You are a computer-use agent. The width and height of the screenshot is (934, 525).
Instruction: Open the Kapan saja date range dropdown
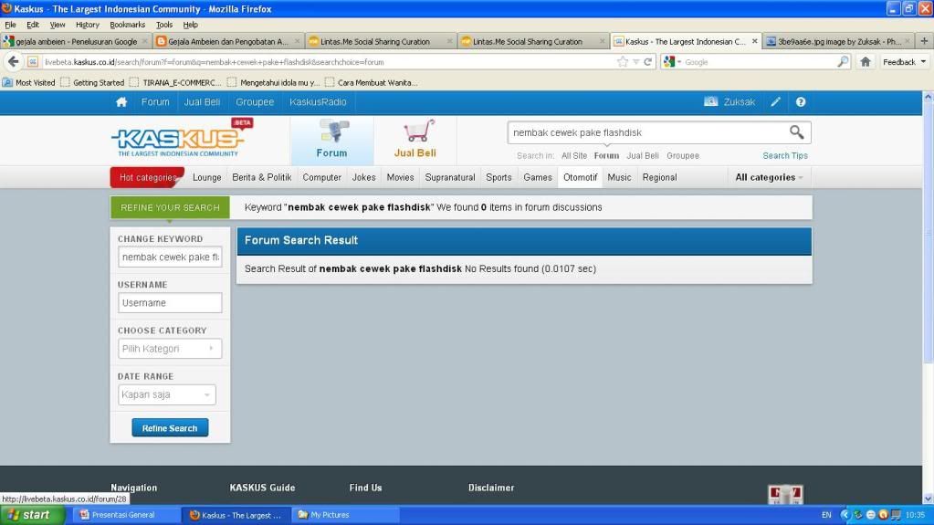pos(167,394)
